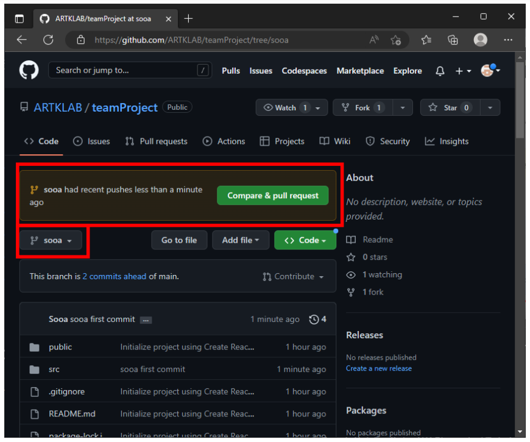Expand the commit message ellipsis button
The width and height of the screenshot is (530, 442).
[x=146, y=320]
